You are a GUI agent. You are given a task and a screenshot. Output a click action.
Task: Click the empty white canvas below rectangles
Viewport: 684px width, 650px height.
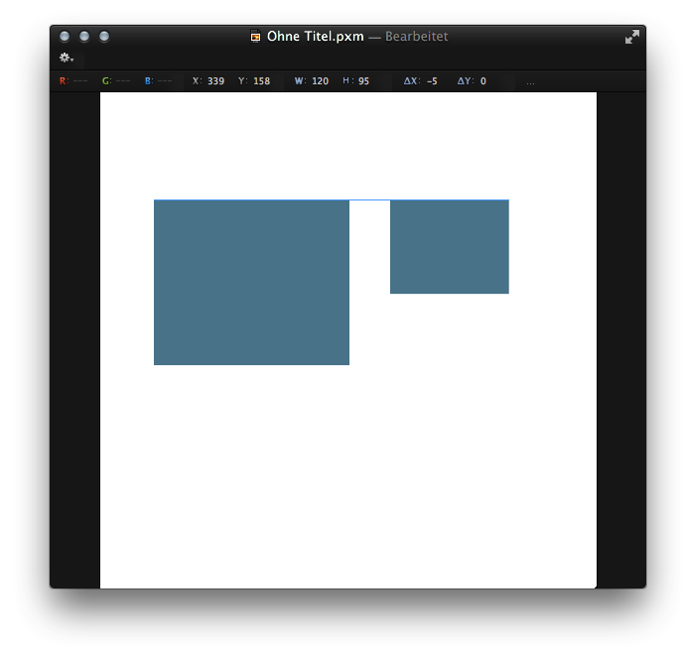pos(347,476)
